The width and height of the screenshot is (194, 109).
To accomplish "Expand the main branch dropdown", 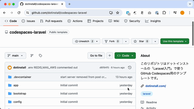I will [15, 56].
